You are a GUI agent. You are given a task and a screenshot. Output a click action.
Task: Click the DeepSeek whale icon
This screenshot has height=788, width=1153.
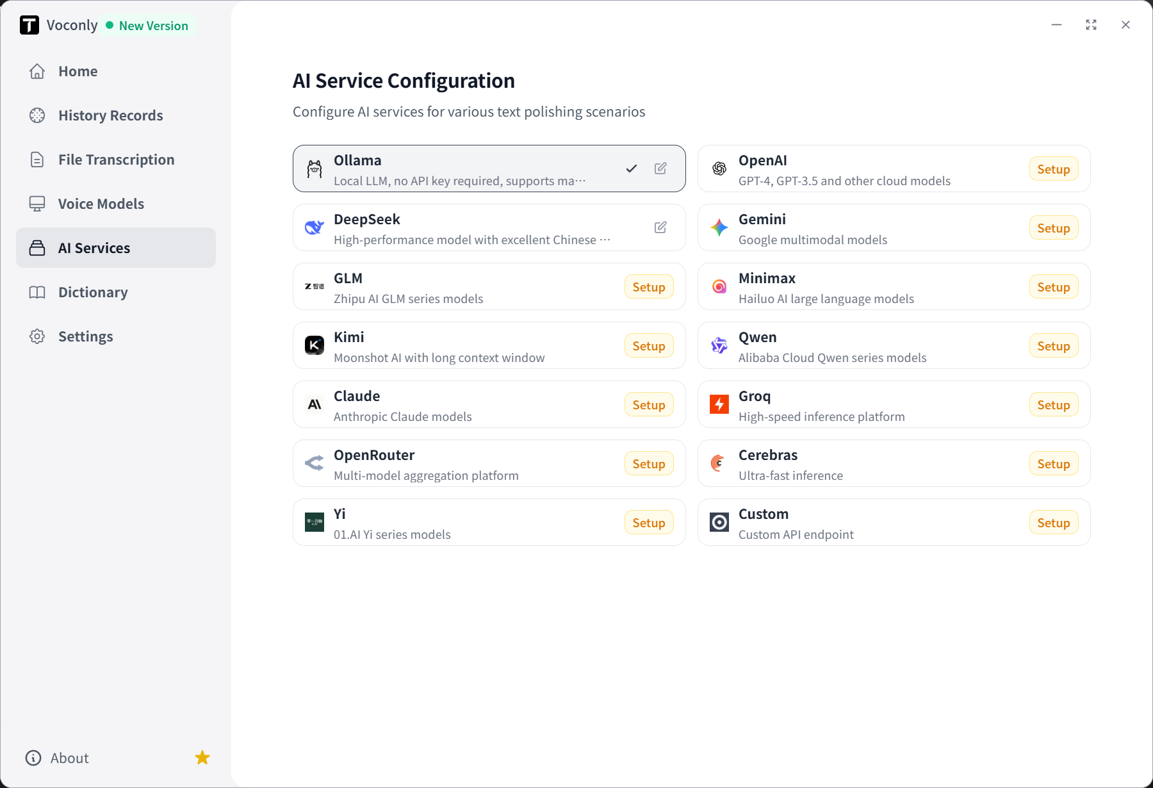[315, 227]
